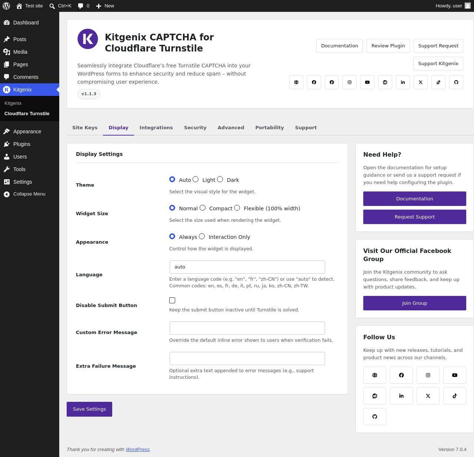Open the WordPress logo menu in admin bar
This screenshot has width=474, height=457.
[x=6, y=6]
